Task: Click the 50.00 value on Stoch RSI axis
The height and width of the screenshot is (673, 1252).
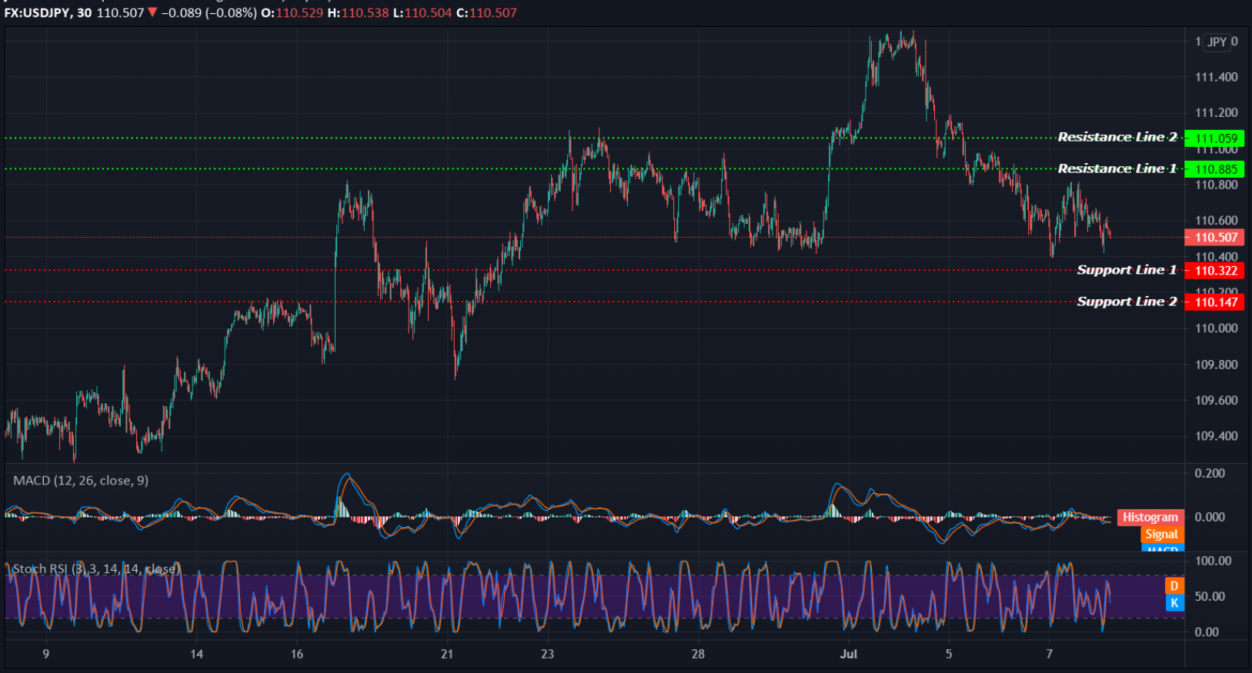Action: click(x=1210, y=596)
